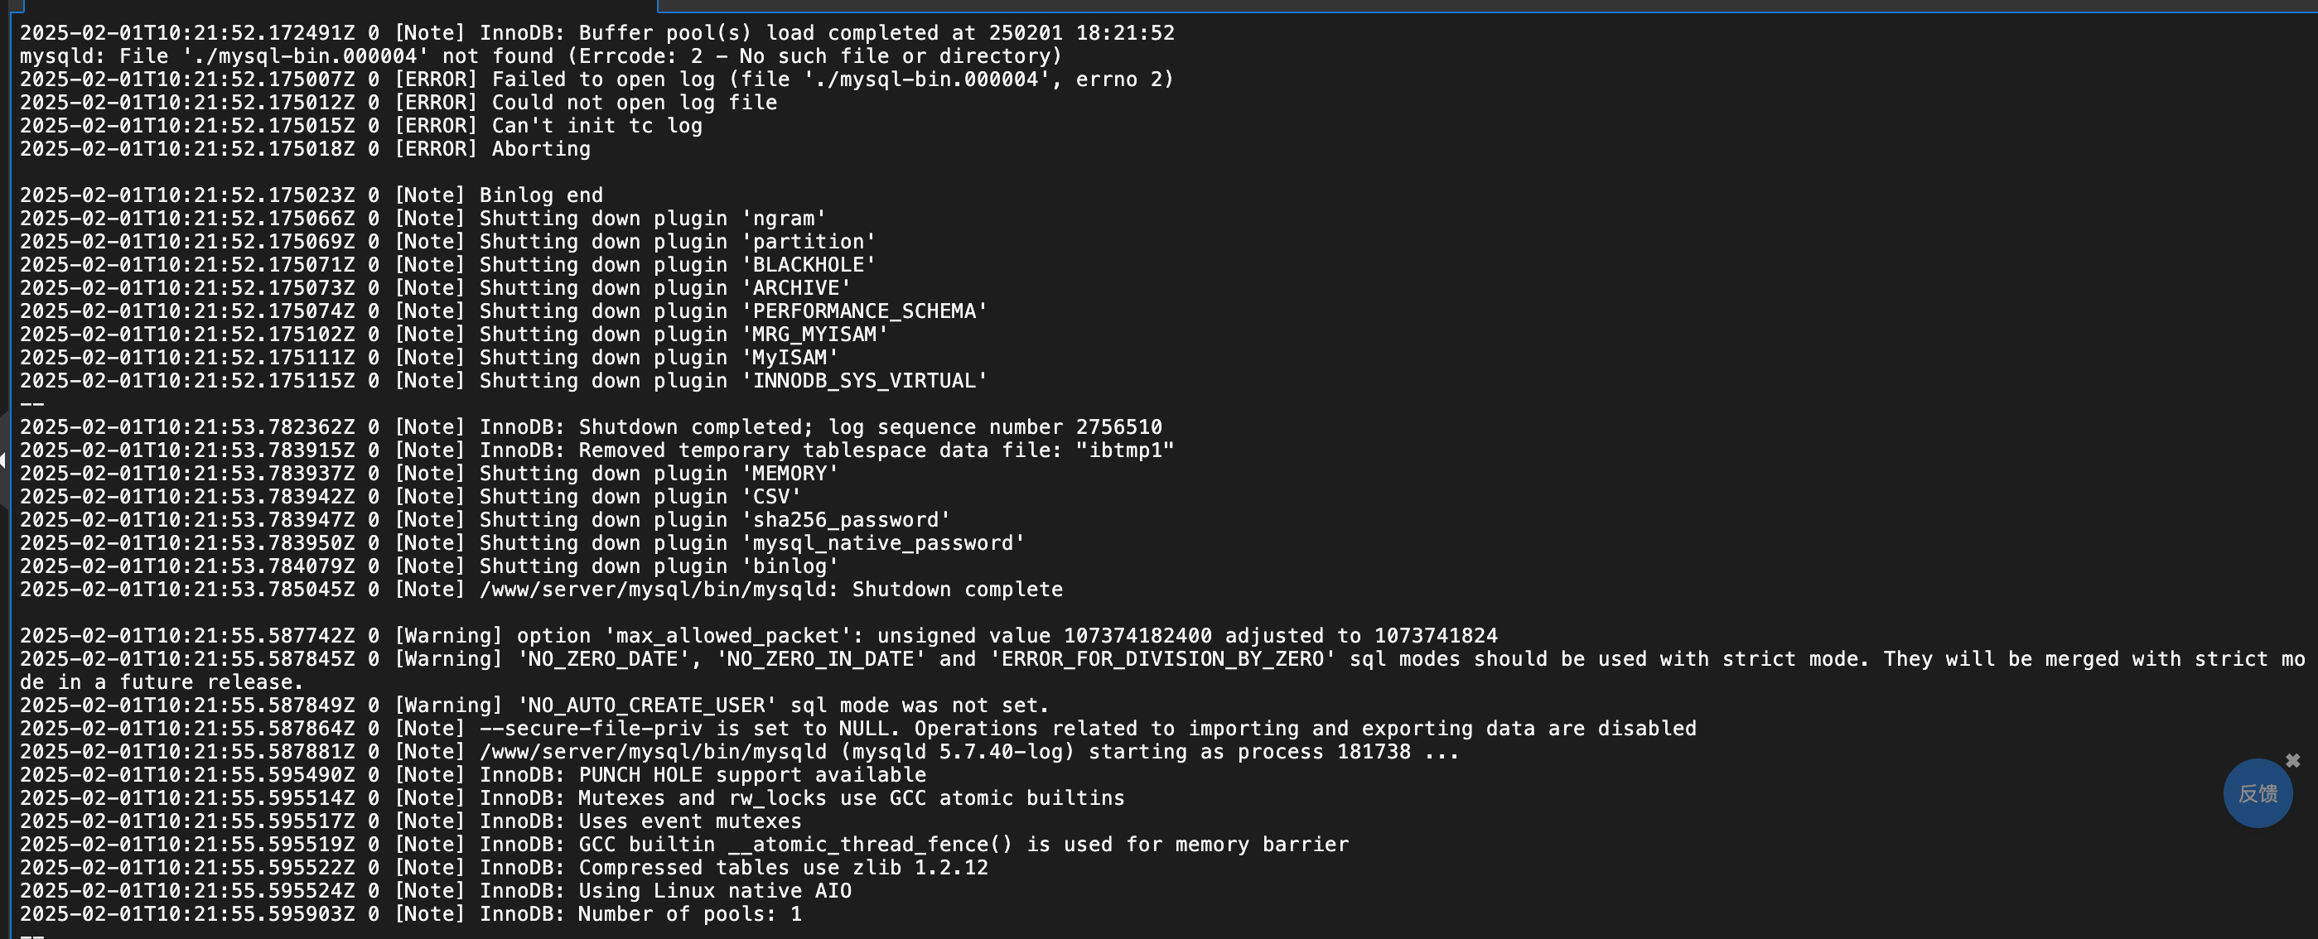Click the Shutting down plugin 'ngram' line
The height and width of the screenshot is (939, 2318).
pos(423,219)
